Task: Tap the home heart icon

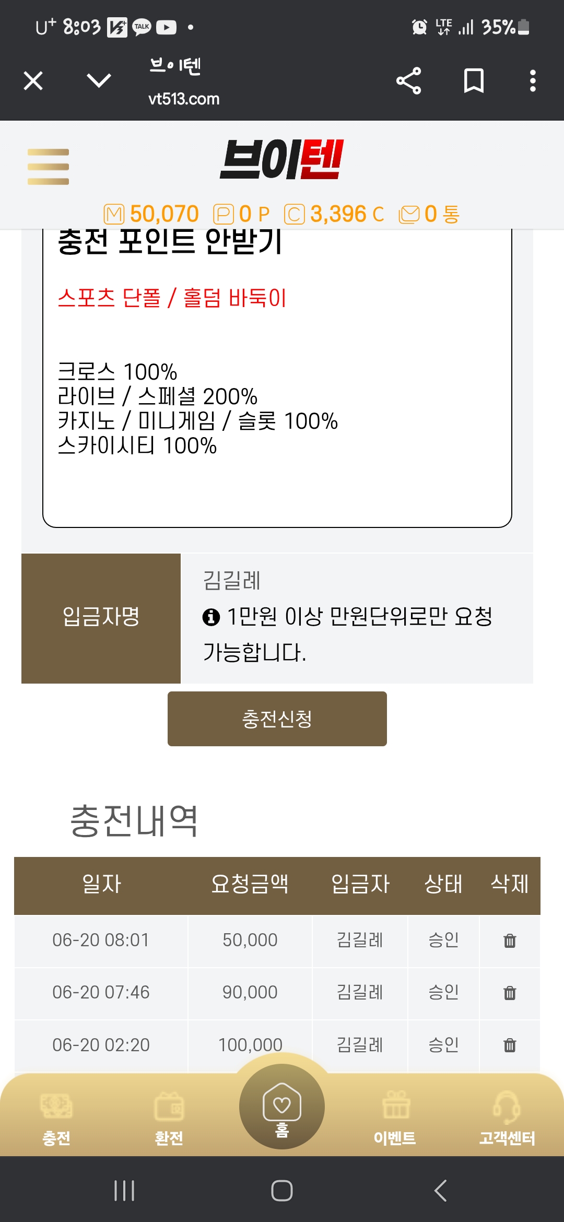Action: coord(282,1106)
